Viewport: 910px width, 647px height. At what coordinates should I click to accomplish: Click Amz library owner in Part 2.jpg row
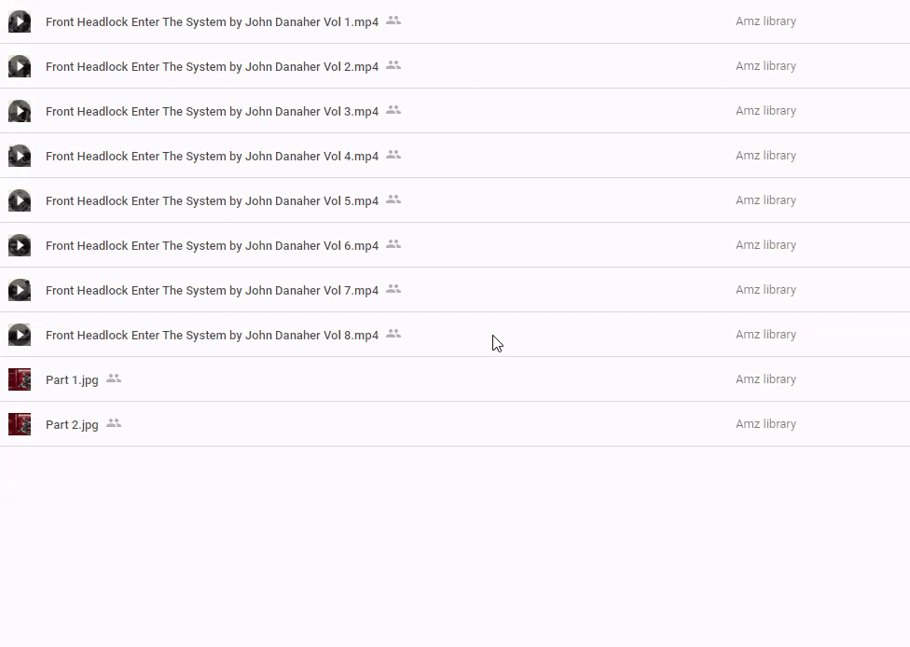(765, 424)
